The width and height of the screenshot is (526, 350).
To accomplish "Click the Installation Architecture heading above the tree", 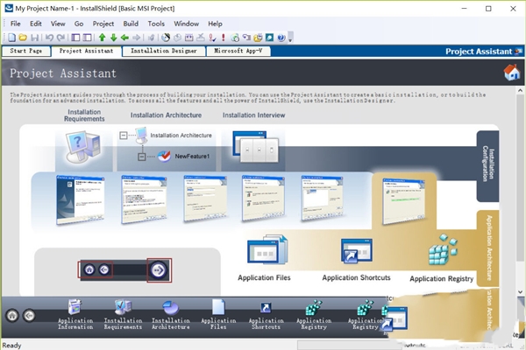I will tap(166, 115).
